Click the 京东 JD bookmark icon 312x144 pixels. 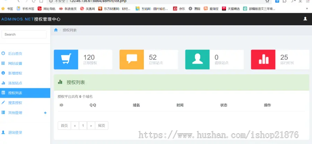pos(175,9)
